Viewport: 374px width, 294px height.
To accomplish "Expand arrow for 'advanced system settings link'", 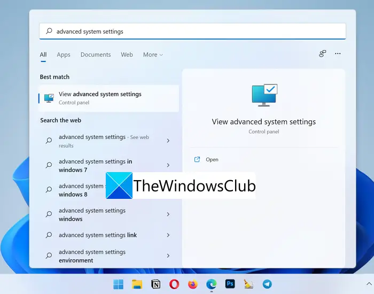I will pyautogui.click(x=168, y=235).
